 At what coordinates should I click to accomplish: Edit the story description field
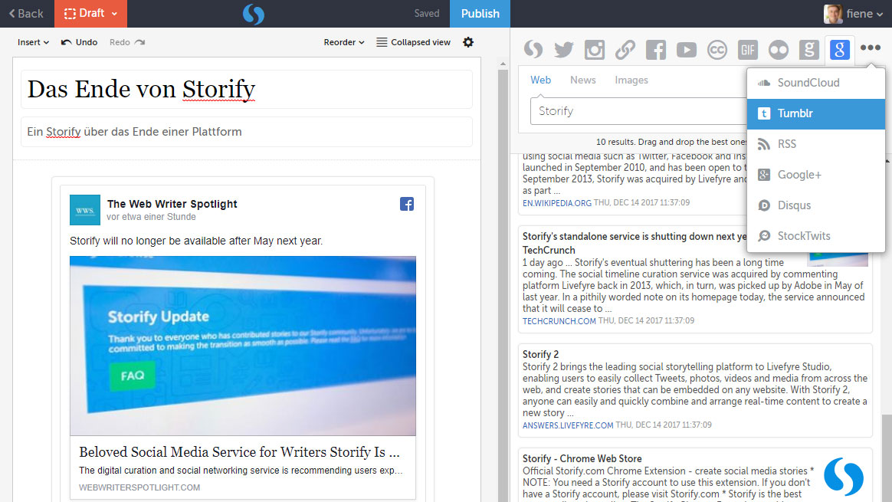tap(246, 132)
